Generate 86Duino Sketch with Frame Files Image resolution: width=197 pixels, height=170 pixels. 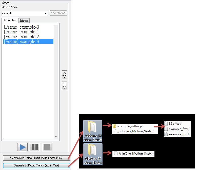coord(36,158)
